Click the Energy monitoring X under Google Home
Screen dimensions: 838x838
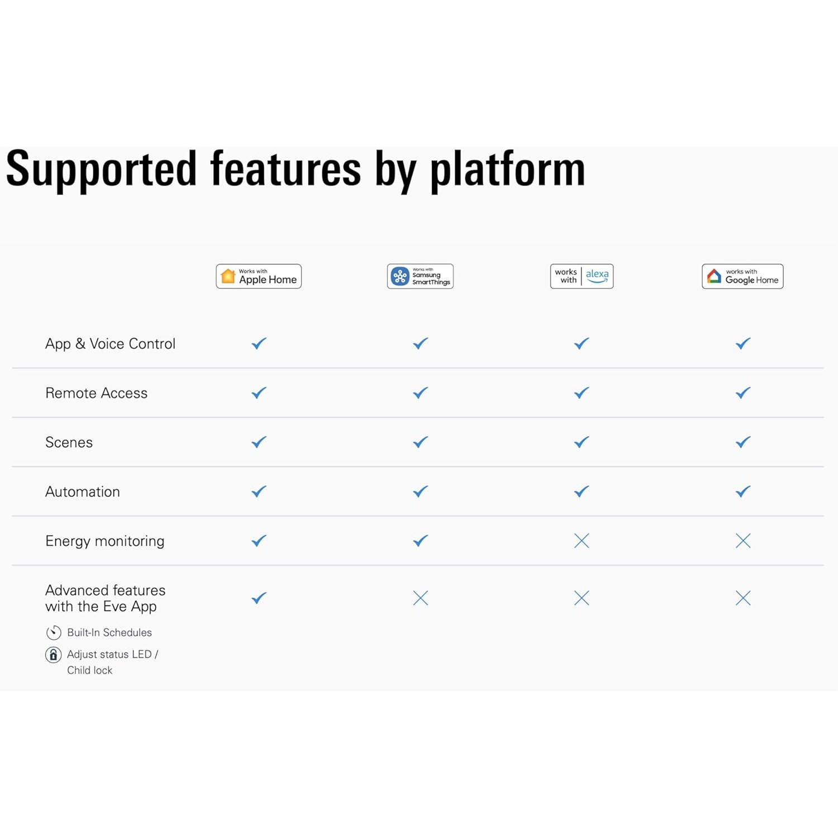[x=743, y=541]
